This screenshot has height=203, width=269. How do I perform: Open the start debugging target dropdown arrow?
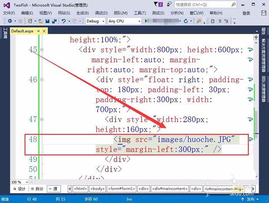pyautogui.click(x=180, y=21)
